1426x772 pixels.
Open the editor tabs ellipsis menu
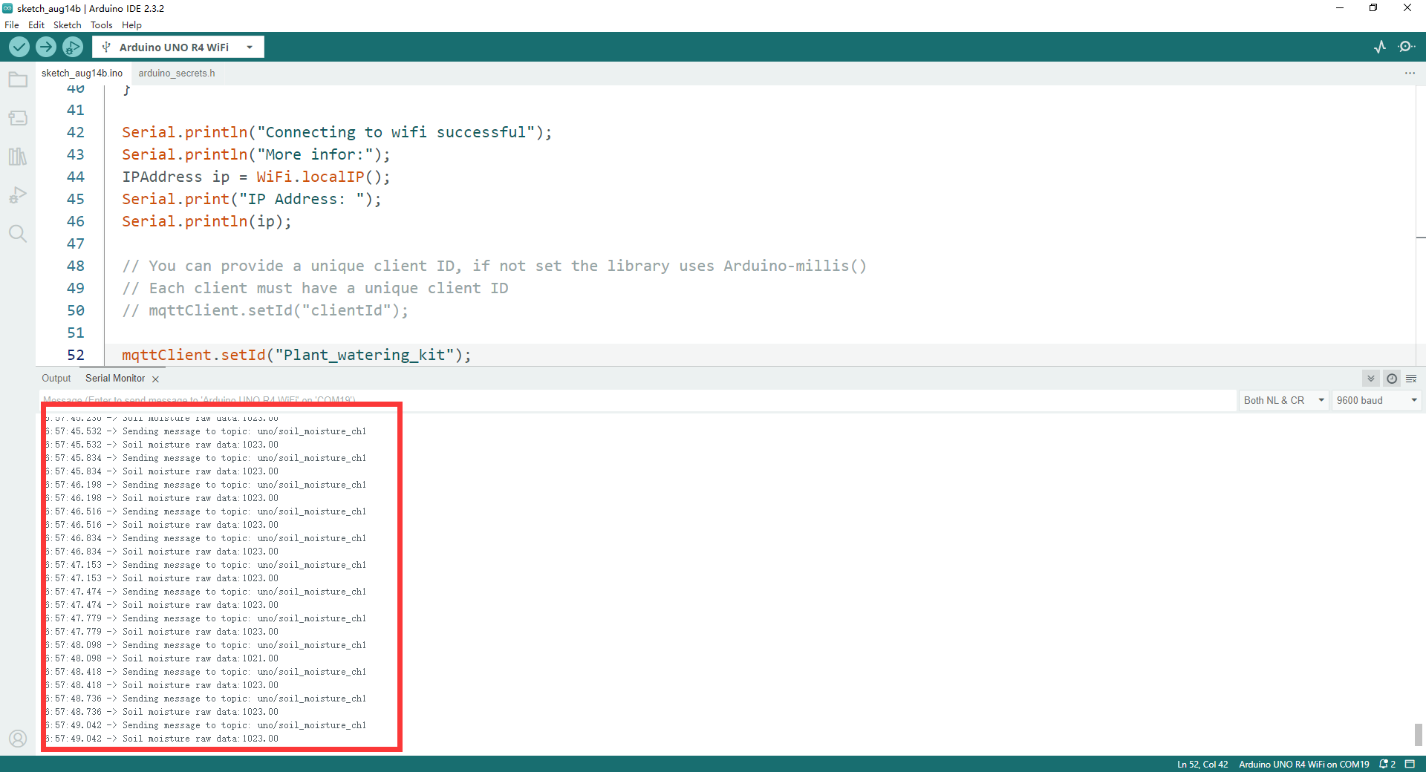coord(1410,73)
